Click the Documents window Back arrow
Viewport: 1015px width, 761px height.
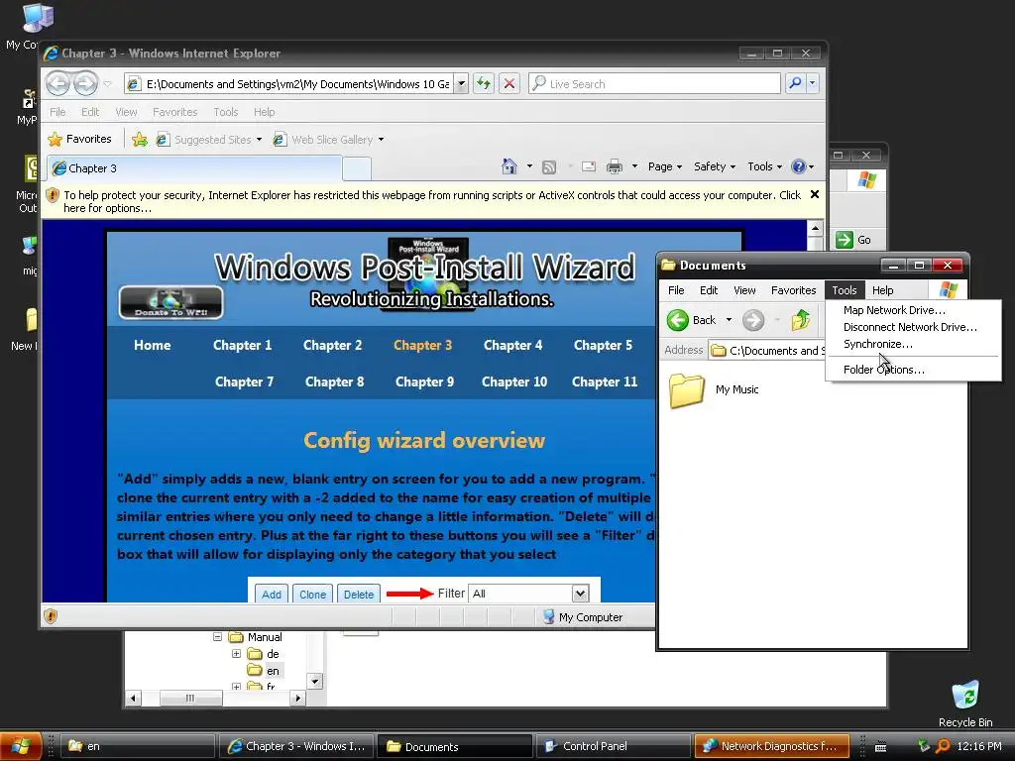(678, 320)
